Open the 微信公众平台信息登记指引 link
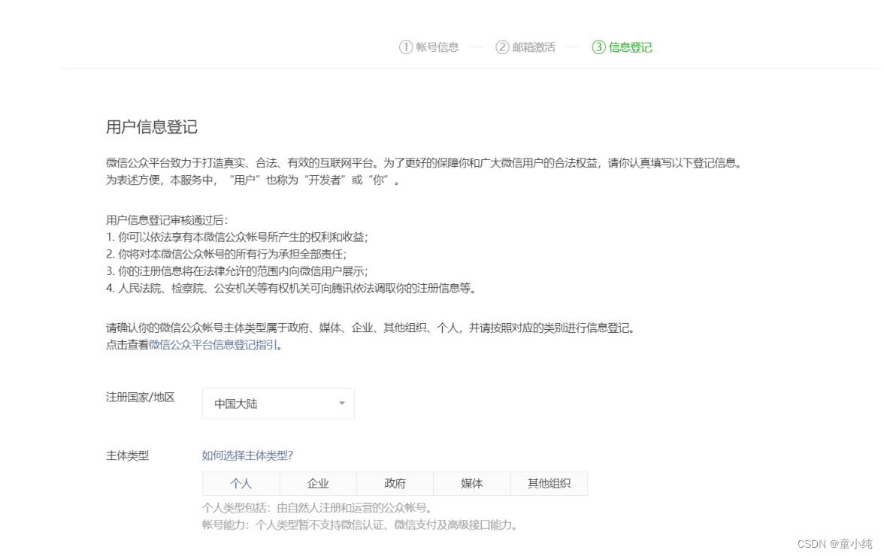884x556 pixels. [x=213, y=345]
